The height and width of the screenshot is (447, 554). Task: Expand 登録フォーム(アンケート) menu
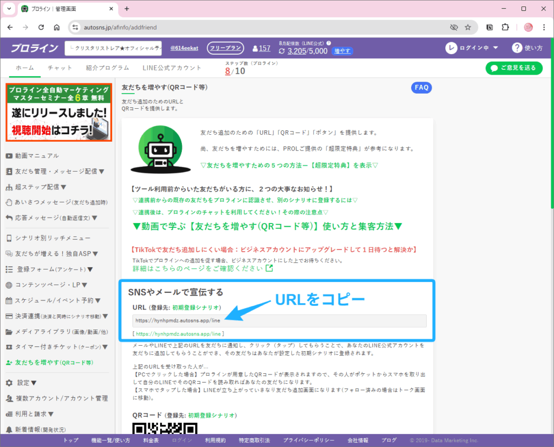pos(49,269)
